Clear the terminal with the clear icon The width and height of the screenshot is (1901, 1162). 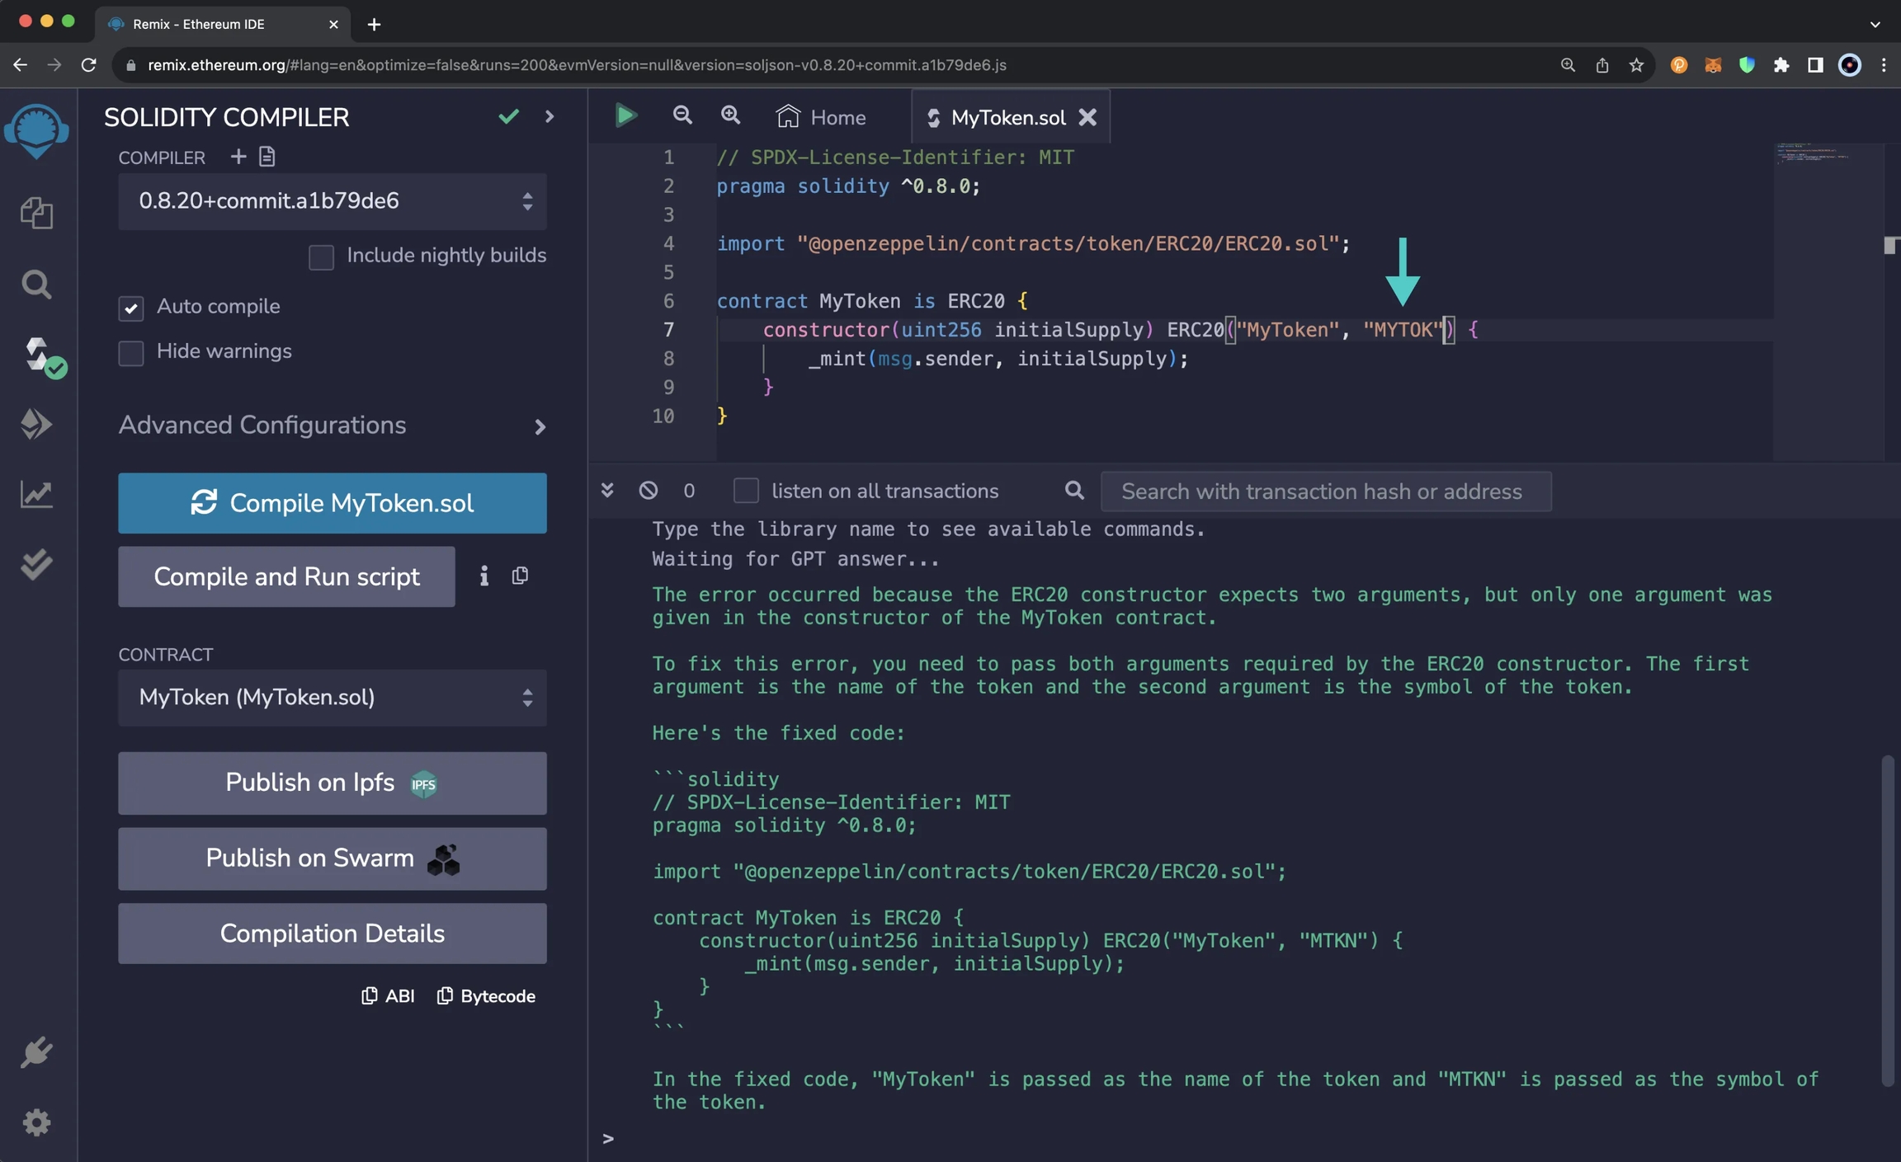[x=649, y=491]
